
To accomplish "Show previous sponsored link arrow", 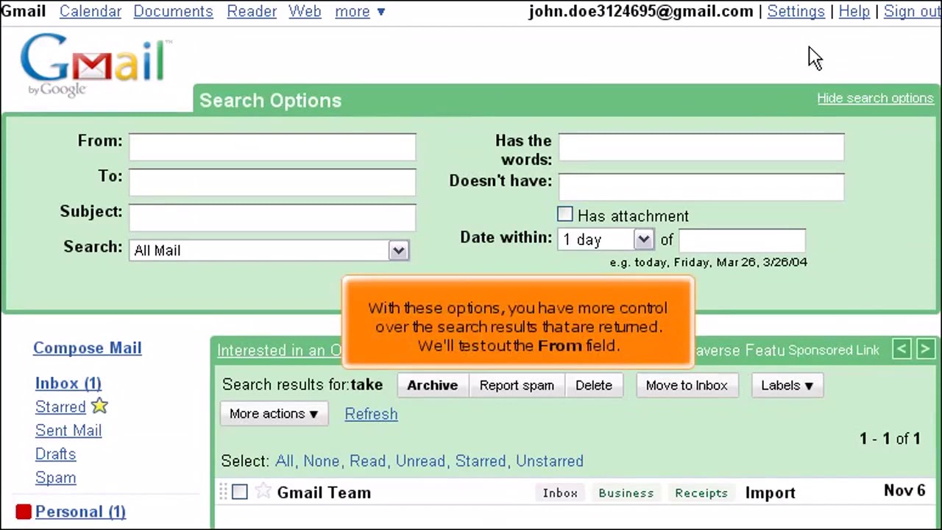I will click(x=902, y=350).
